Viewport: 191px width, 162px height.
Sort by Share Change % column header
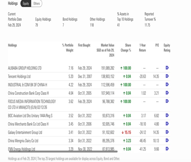[126, 48]
